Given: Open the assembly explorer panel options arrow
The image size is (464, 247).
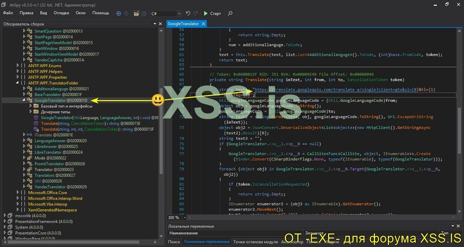Looking at the screenshot, I should tap(155, 24).
